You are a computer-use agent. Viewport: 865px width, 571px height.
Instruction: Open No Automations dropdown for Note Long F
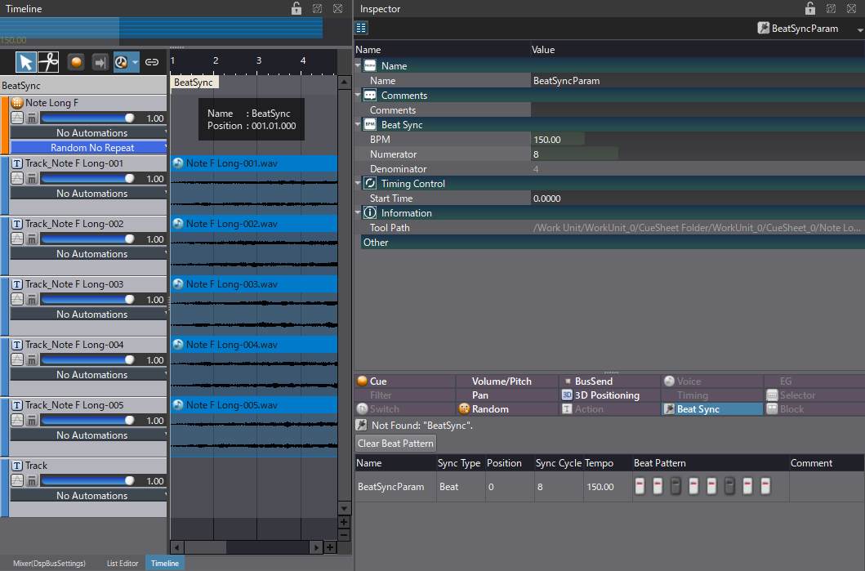(89, 133)
